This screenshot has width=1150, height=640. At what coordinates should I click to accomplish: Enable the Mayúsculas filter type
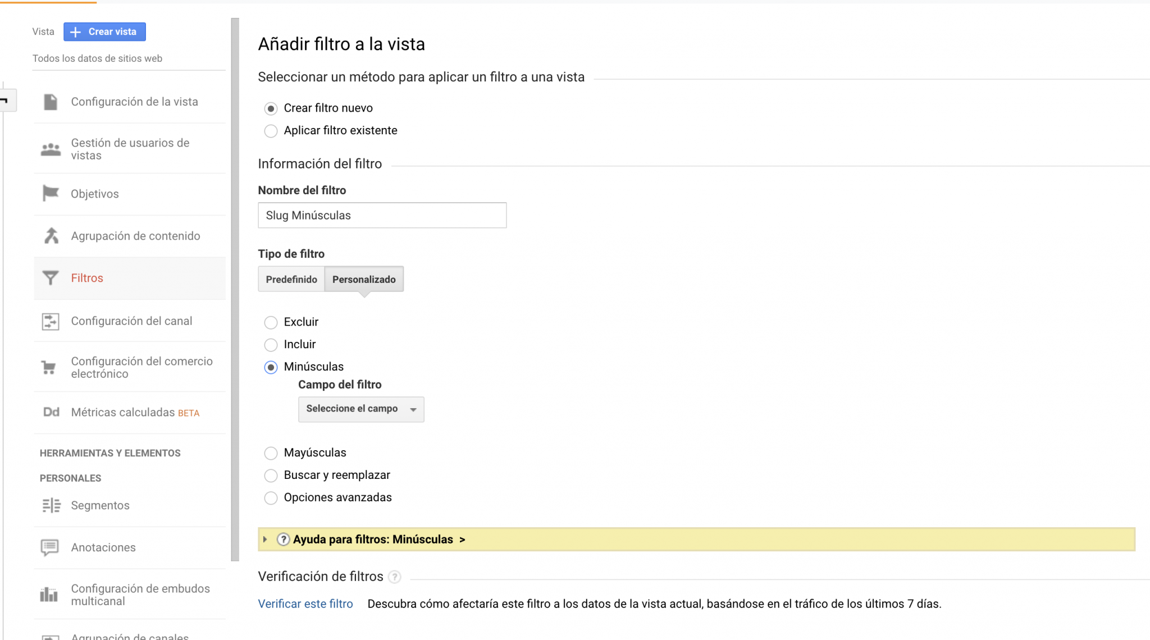(271, 453)
